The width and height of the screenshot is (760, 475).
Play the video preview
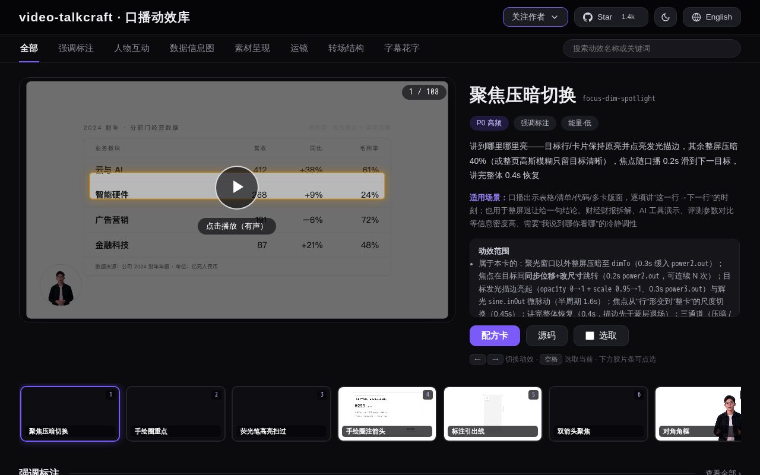(237, 187)
